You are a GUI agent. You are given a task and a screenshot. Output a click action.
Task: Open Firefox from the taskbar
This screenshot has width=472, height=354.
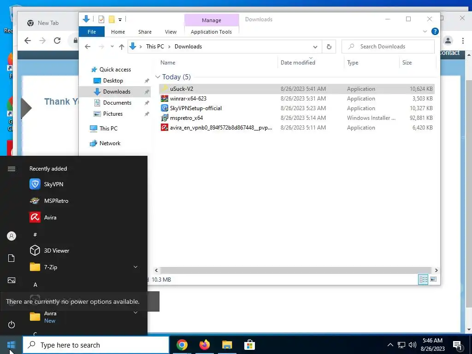pyautogui.click(x=205, y=345)
